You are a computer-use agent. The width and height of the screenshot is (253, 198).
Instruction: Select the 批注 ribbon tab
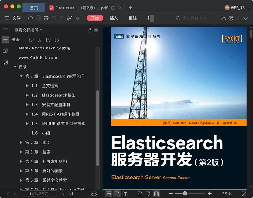pyautogui.click(x=132, y=18)
